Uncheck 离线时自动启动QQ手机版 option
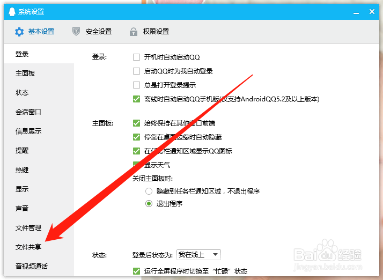The image size is (383, 280). click(x=137, y=99)
